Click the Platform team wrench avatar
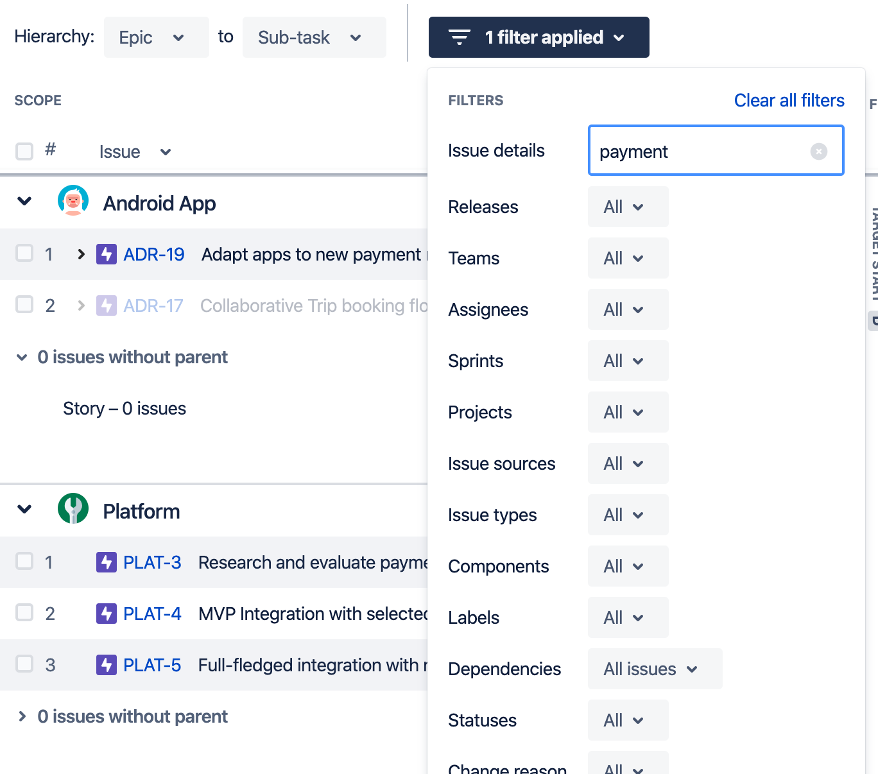 (x=73, y=509)
